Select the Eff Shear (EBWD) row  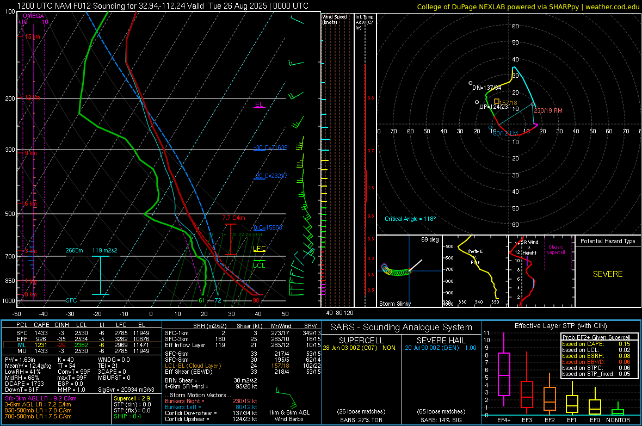[x=243, y=372]
